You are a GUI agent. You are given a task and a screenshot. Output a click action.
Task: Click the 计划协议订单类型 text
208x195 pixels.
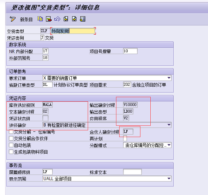[x=71, y=85]
